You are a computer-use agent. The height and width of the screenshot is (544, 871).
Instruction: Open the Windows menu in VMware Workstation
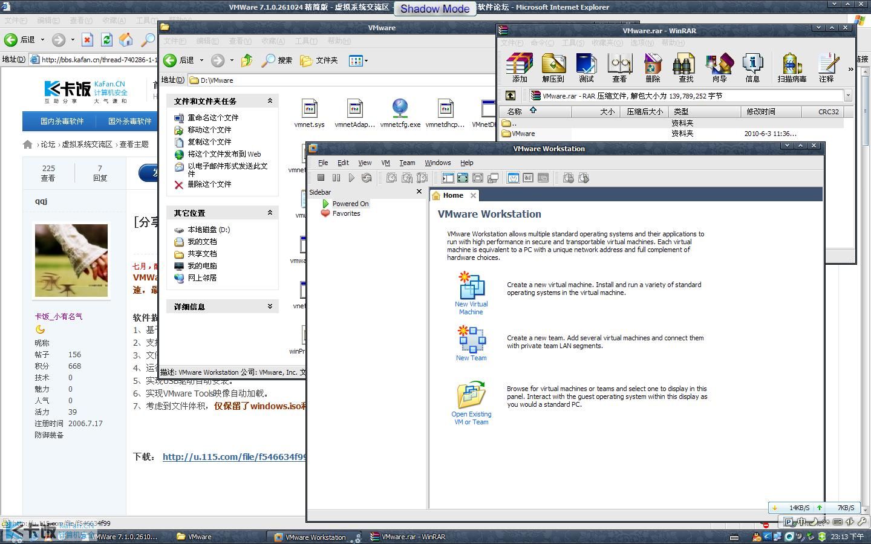[437, 163]
